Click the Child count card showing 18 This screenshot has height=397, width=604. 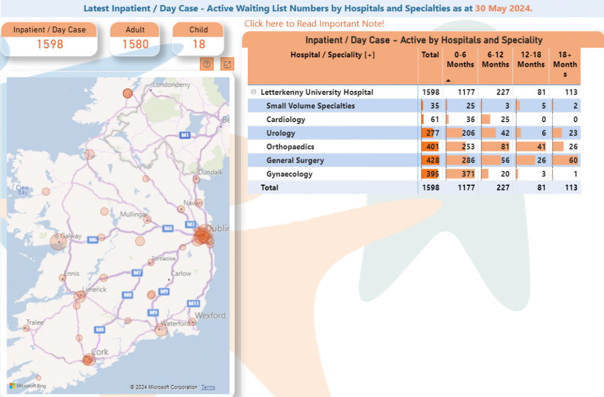tap(198, 38)
